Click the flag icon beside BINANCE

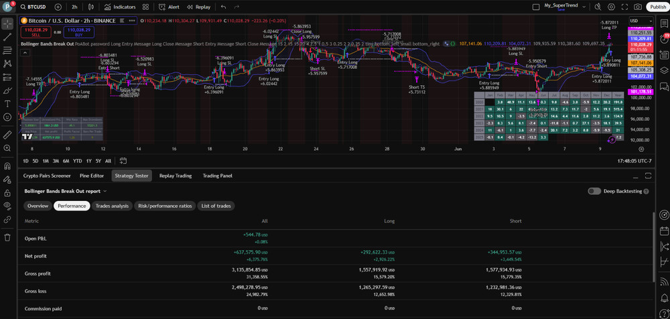click(x=123, y=21)
